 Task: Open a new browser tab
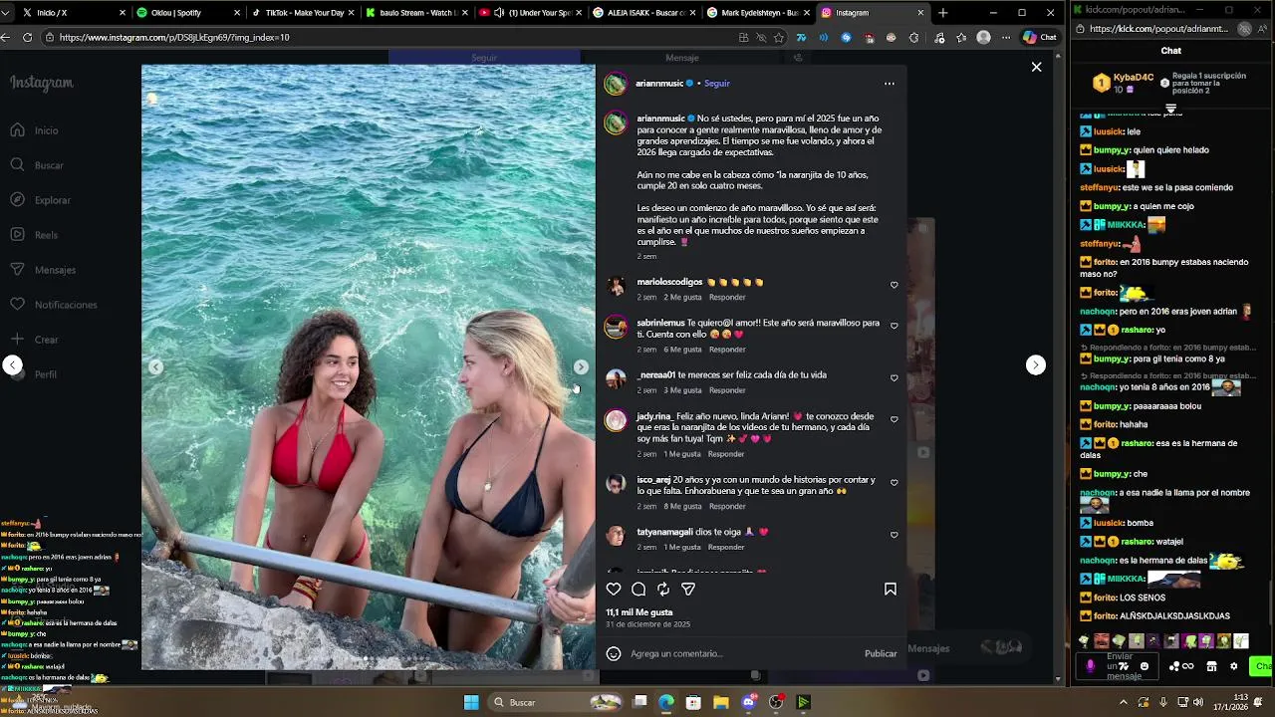[943, 13]
